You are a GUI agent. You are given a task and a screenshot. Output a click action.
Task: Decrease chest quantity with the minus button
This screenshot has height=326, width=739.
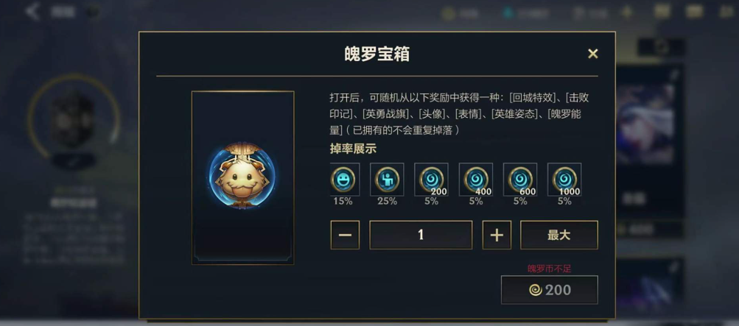pos(345,235)
